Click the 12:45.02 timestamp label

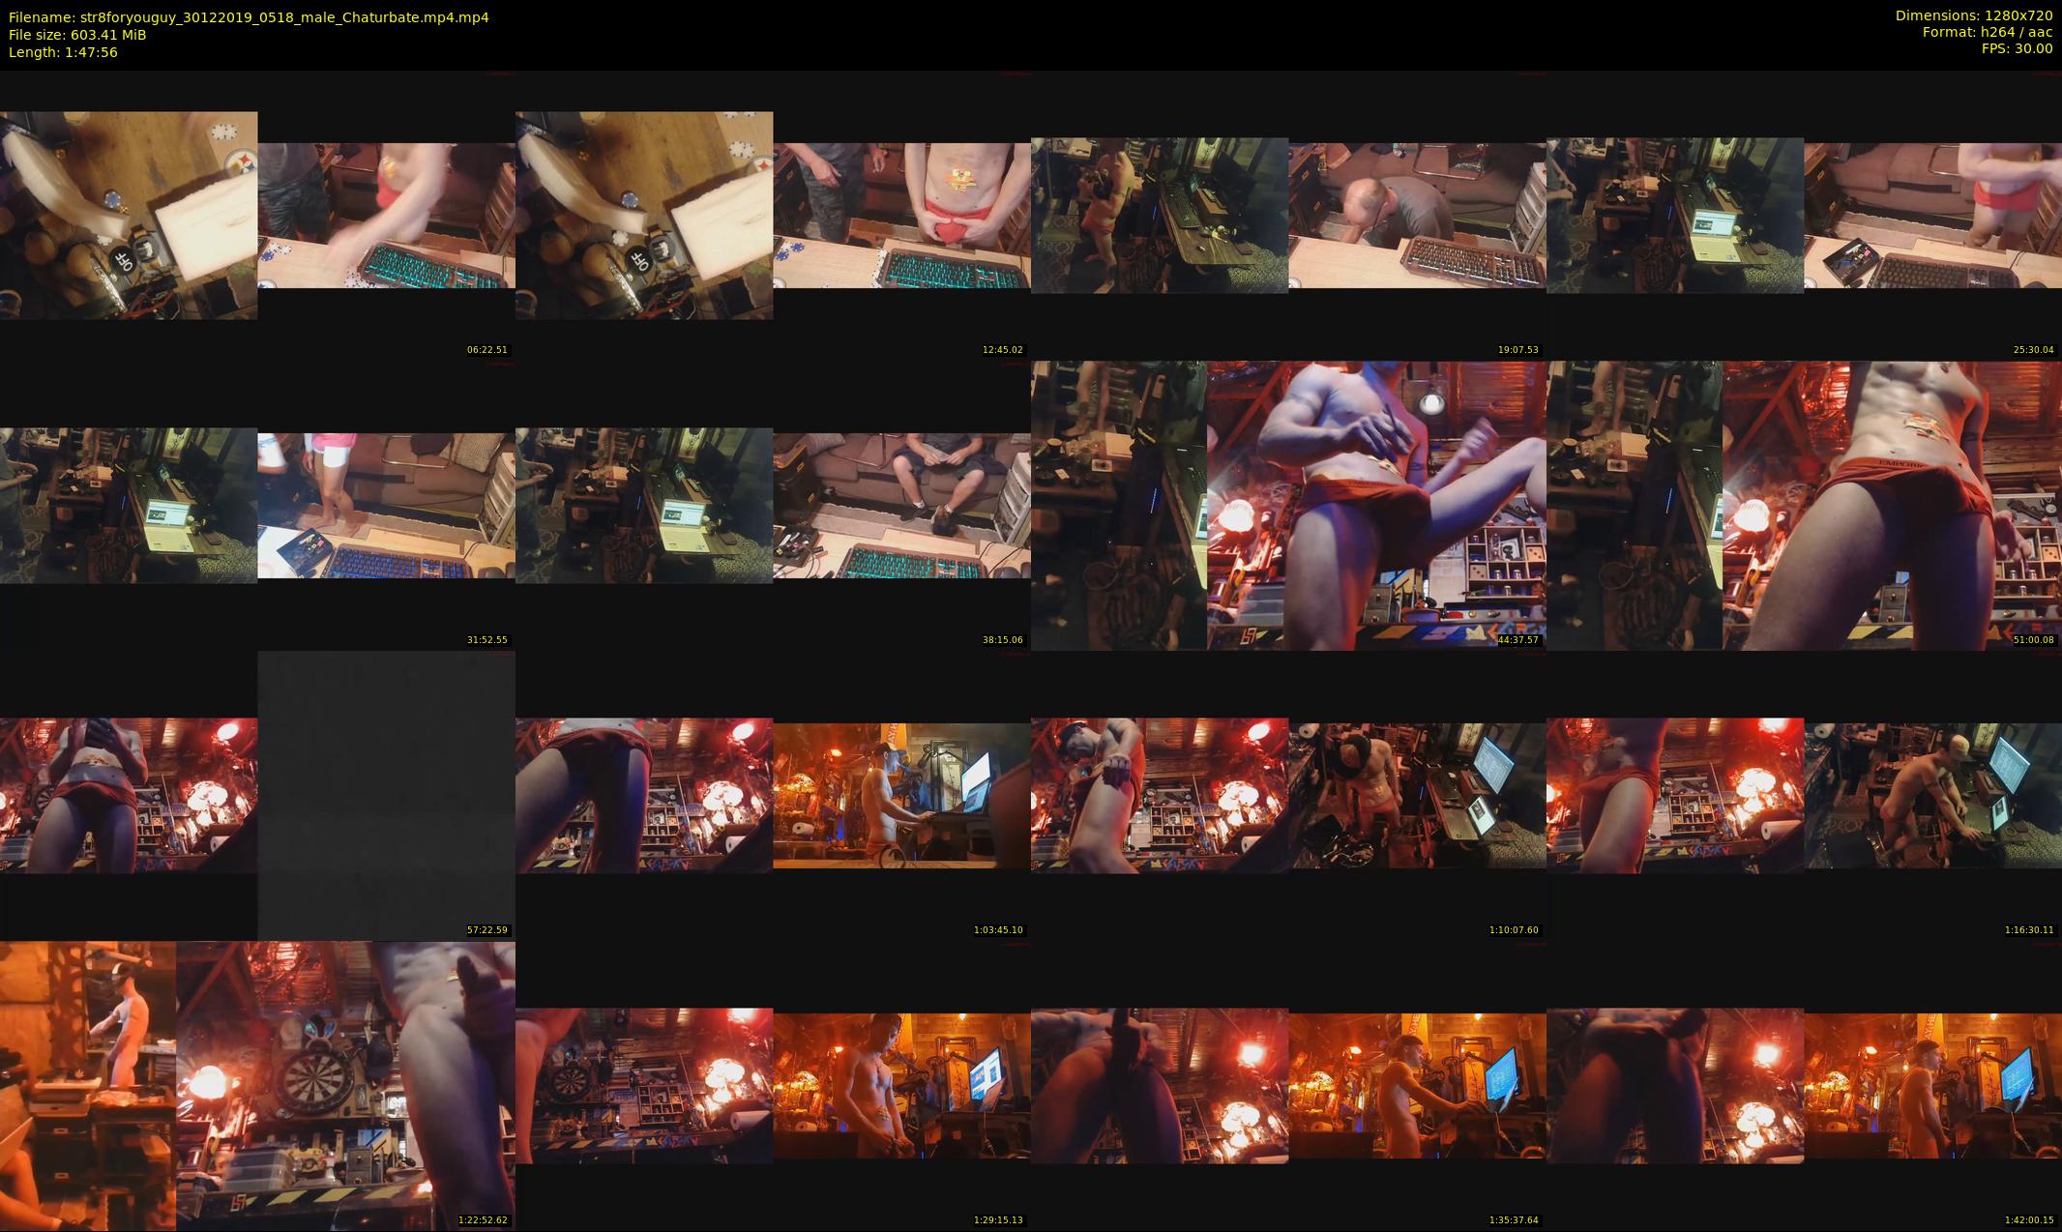[x=1003, y=350]
